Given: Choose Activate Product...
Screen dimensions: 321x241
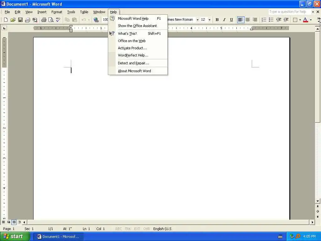Looking at the screenshot, I should click(x=138, y=48).
